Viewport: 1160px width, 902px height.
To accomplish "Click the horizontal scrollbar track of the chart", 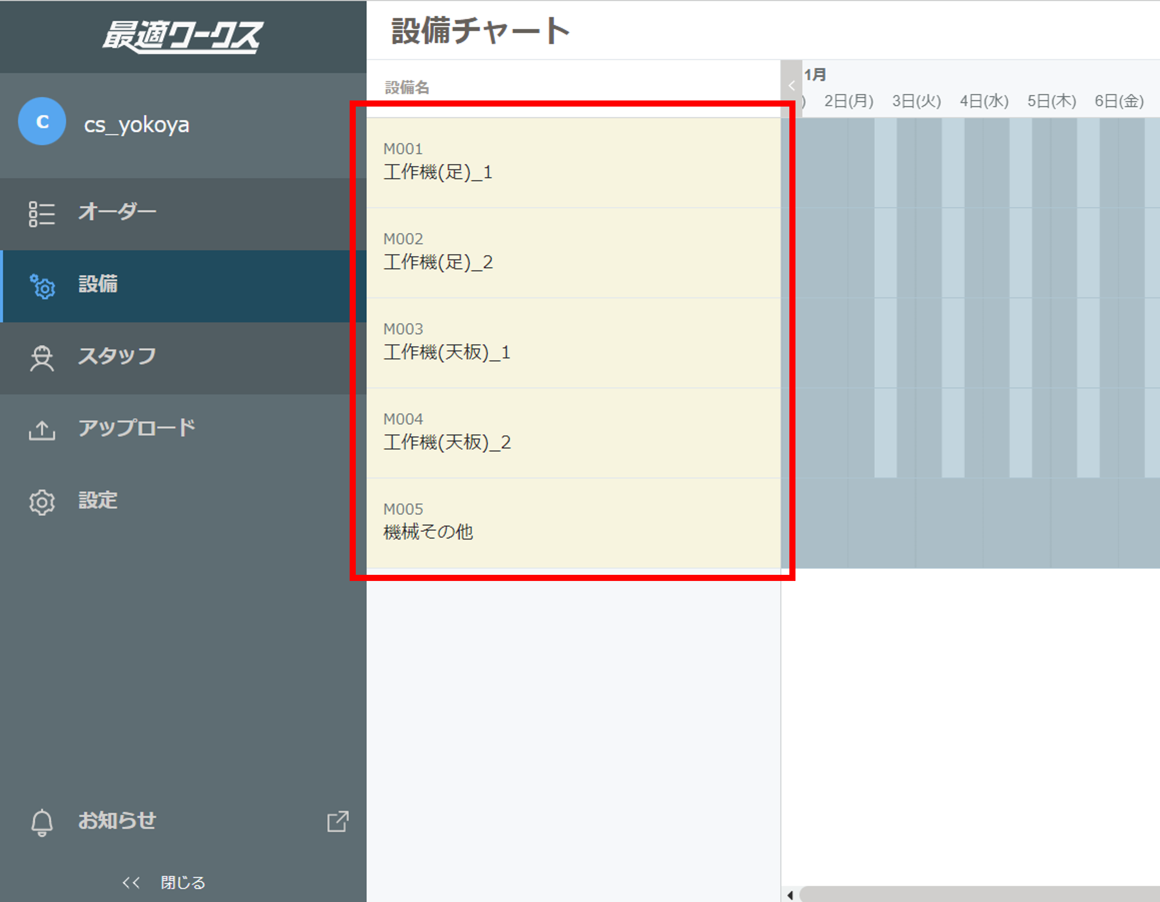I will tap(980, 895).
